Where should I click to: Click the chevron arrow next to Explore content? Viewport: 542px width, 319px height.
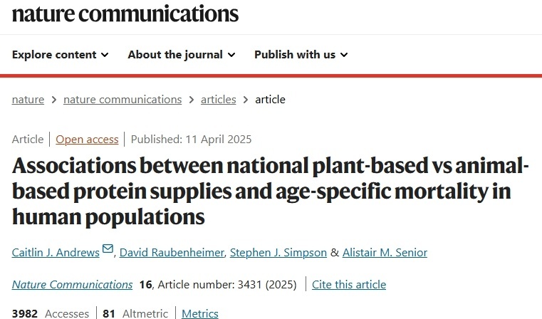click(x=105, y=55)
